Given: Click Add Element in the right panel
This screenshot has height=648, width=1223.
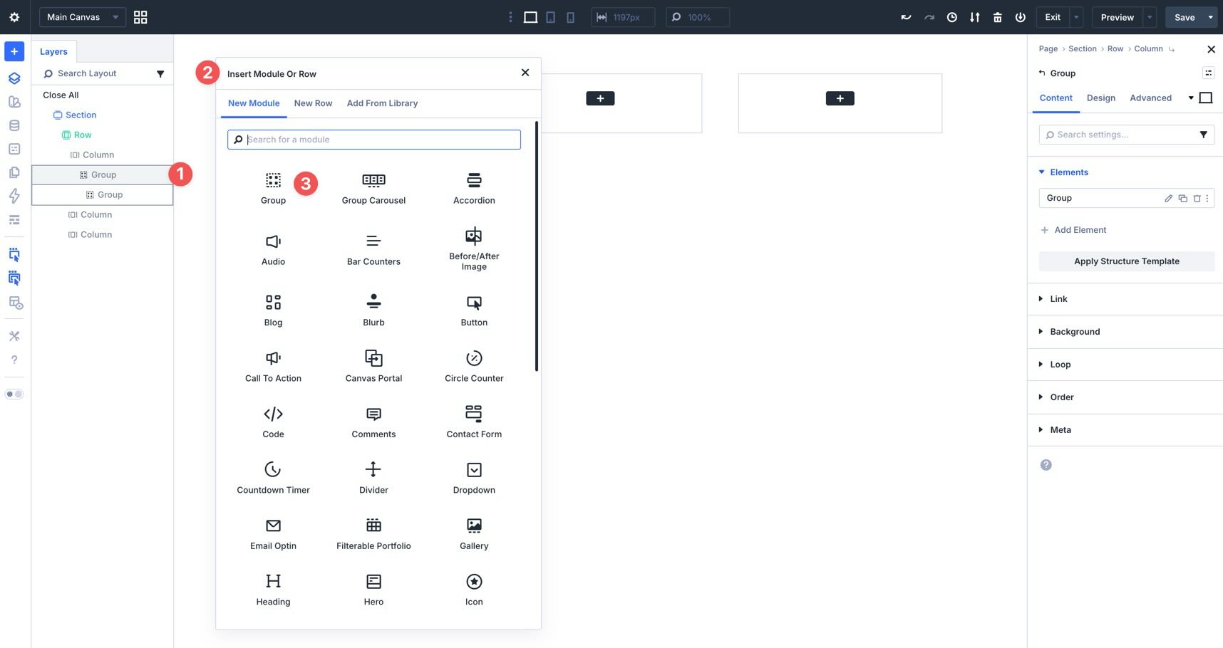Looking at the screenshot, I should coord(1073,229).
